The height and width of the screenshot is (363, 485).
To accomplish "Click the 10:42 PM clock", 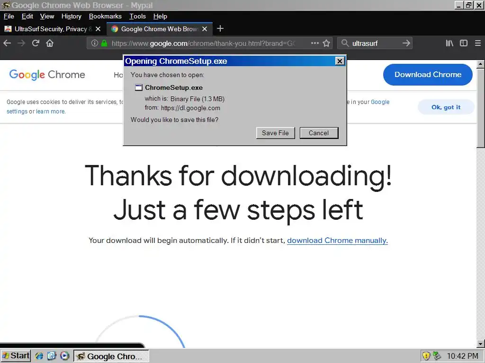I will [x=463, y=356].
